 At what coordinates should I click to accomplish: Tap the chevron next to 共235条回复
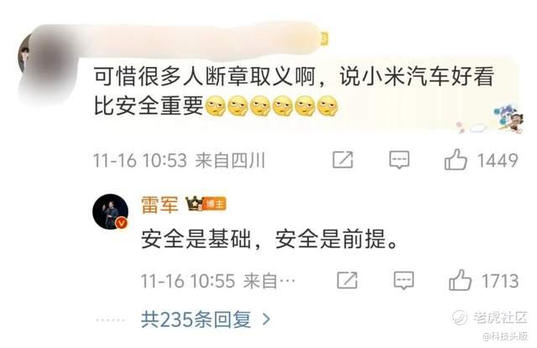point(266,319)
